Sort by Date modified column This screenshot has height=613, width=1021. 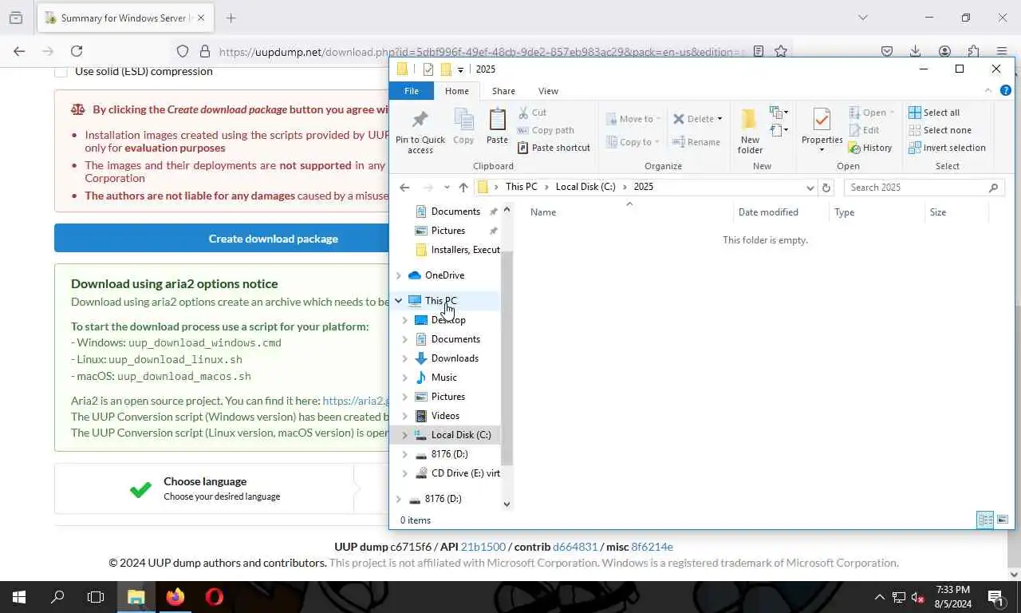(768, 212)
